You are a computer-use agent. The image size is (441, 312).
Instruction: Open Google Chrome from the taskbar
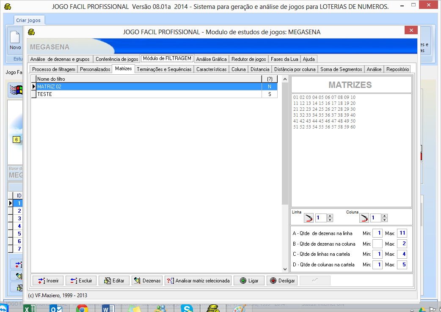82,308
